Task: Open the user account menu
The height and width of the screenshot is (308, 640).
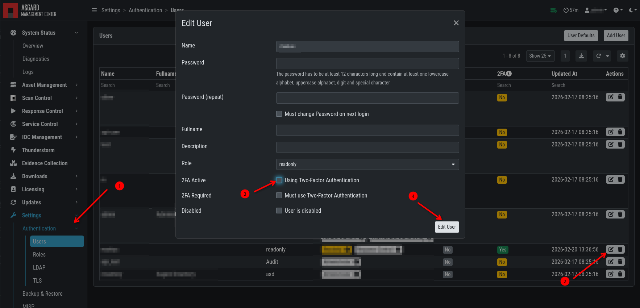Action: pyautogui.click(x=595, y=10)
